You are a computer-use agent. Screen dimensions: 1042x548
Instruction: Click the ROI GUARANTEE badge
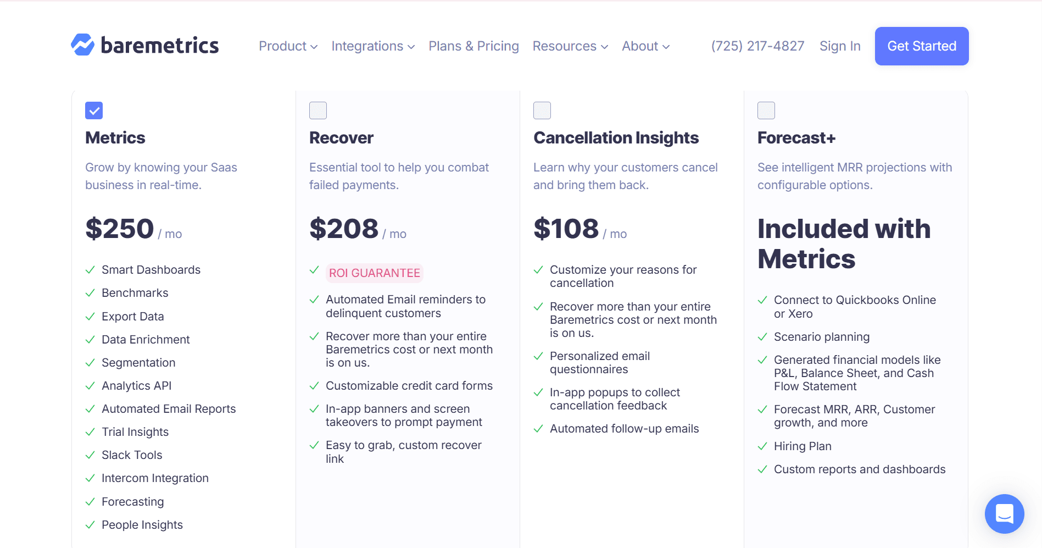[x=374, y=273]
